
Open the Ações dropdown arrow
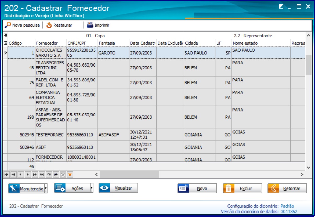click(92, 188)
